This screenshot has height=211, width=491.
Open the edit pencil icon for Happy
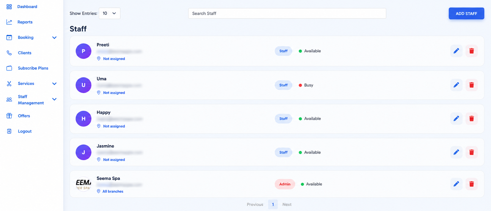(x=456, y=118)
